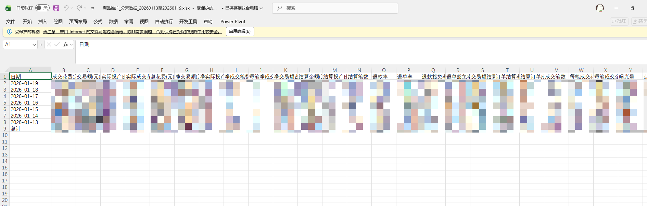Switch to the 数据 ribbon tab
647x206 pixels.
point(113,22)
